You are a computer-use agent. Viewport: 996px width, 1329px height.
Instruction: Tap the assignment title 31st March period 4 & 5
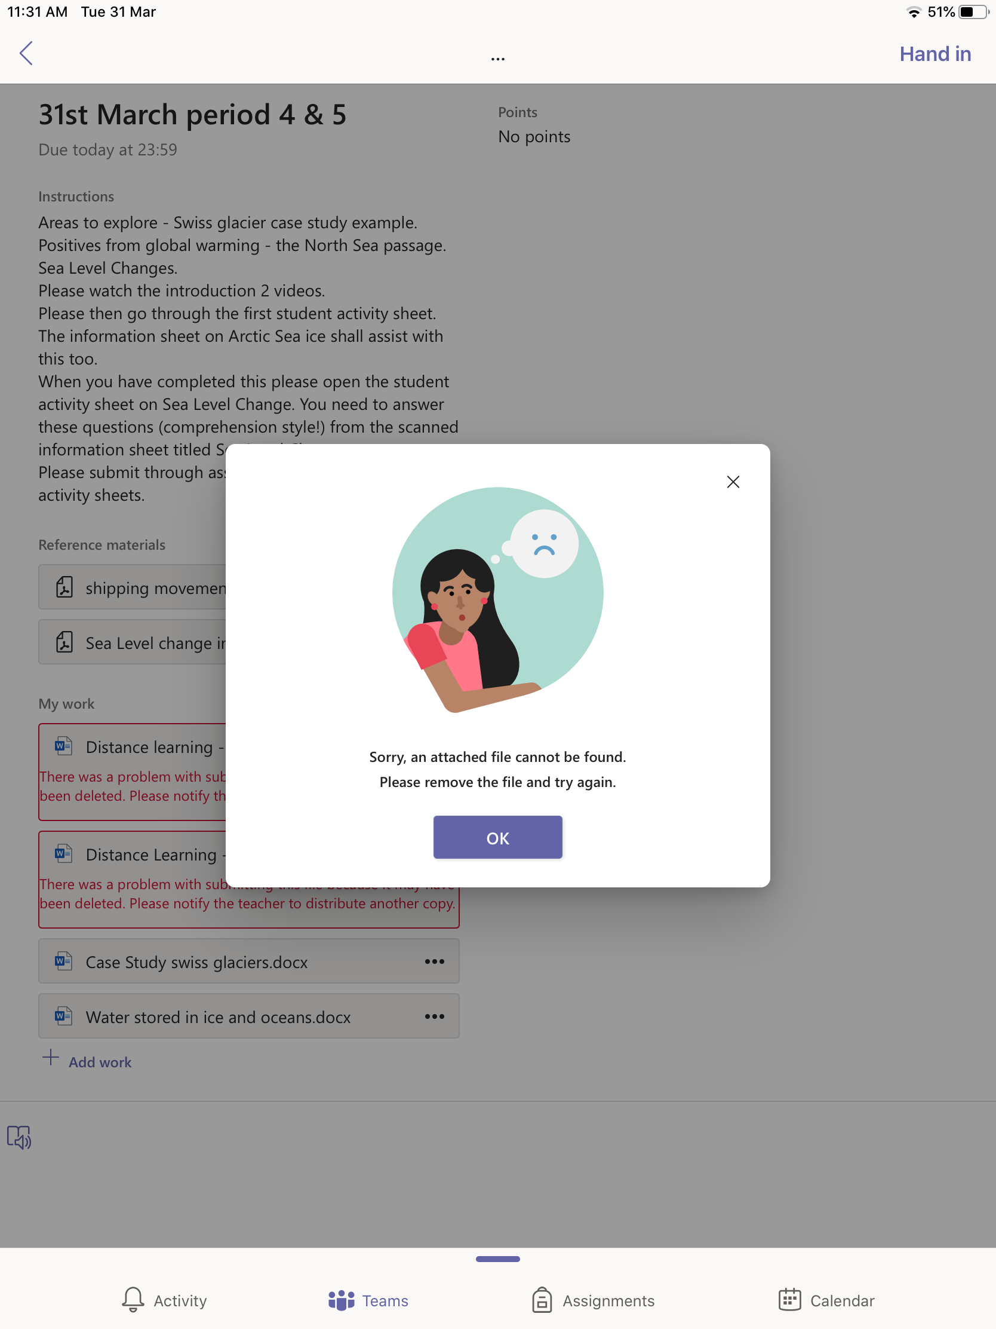192,114
